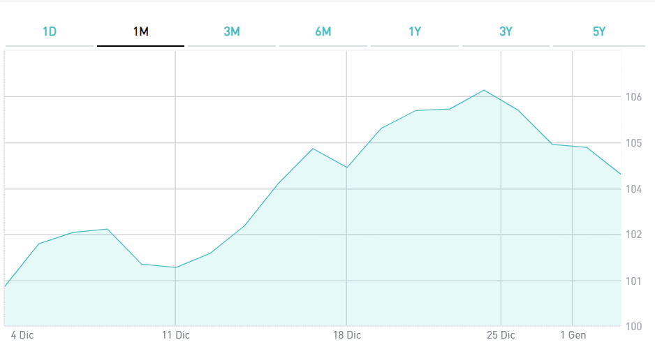The image size is (655, 363).
Task: Click the "11 Dic" date label
Action: (175, 335)
